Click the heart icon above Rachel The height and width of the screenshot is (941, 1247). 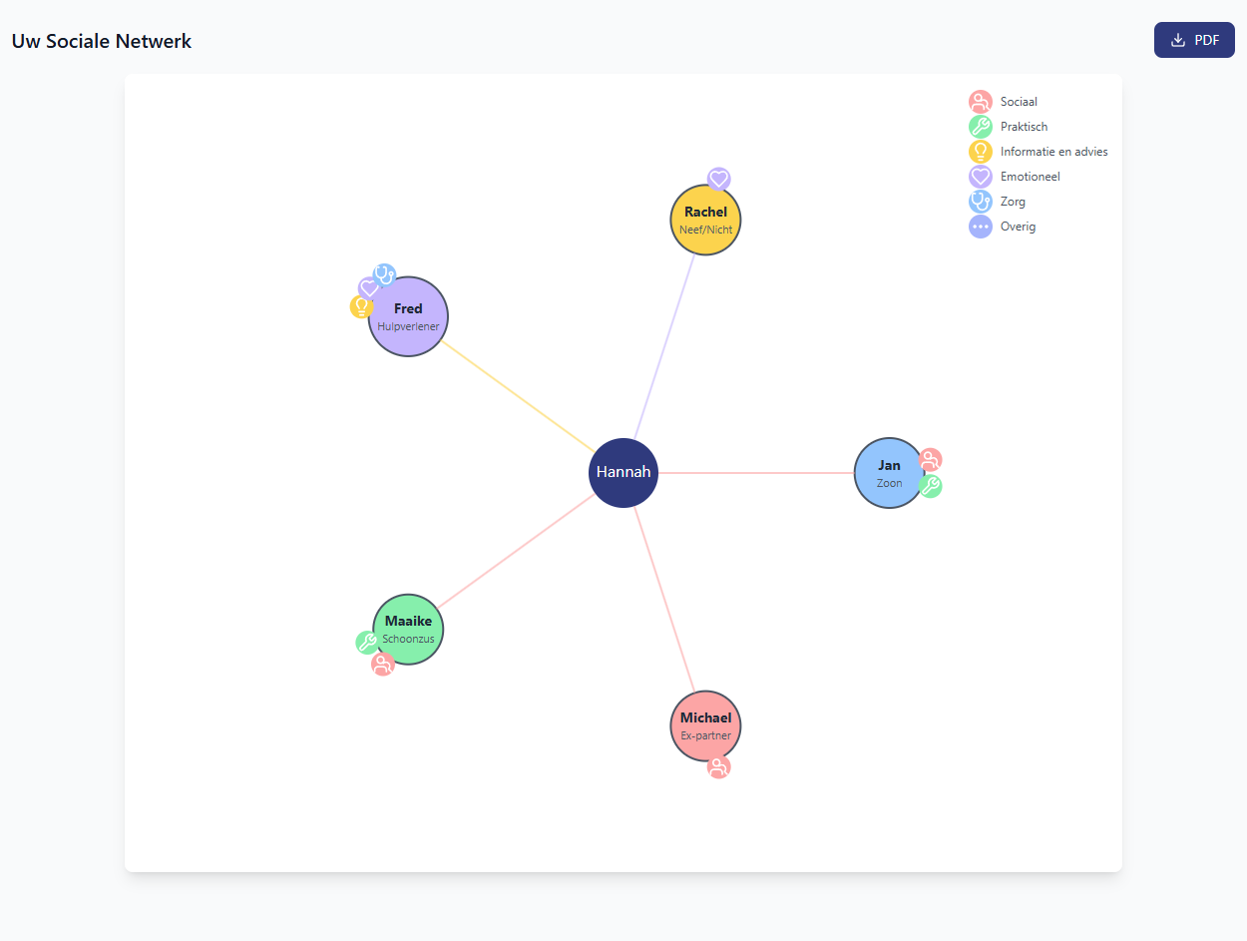(x=719, y=179)
